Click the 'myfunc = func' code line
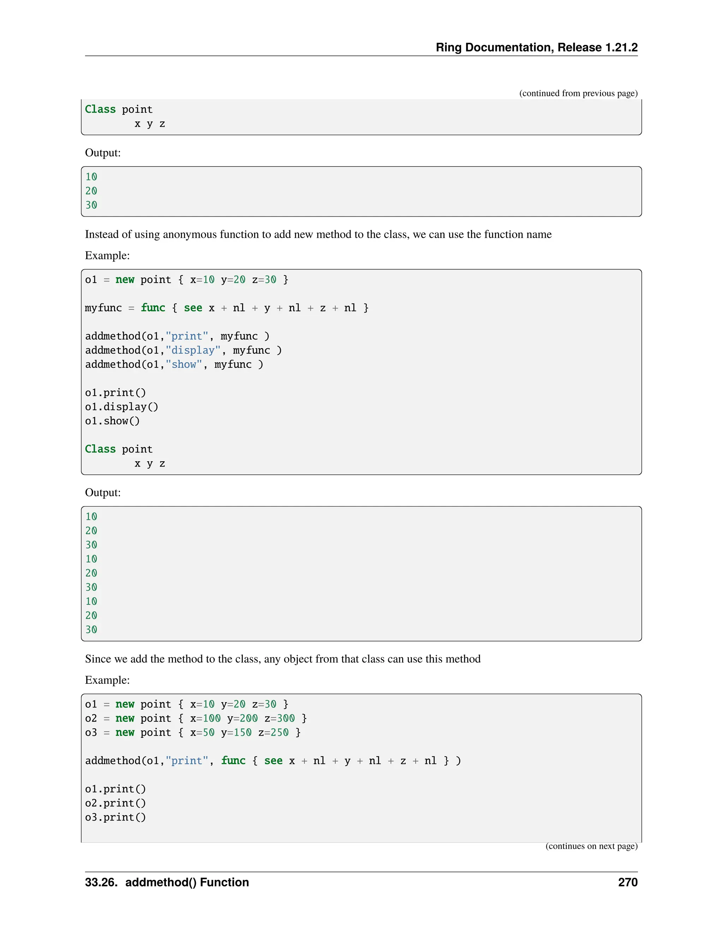 226,308
